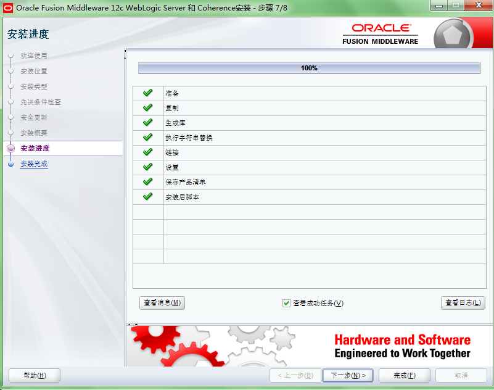Click the 安装后脚本 task row text
Image resolution: width=494 pixels, height=390 pixels.
[182, 197]
